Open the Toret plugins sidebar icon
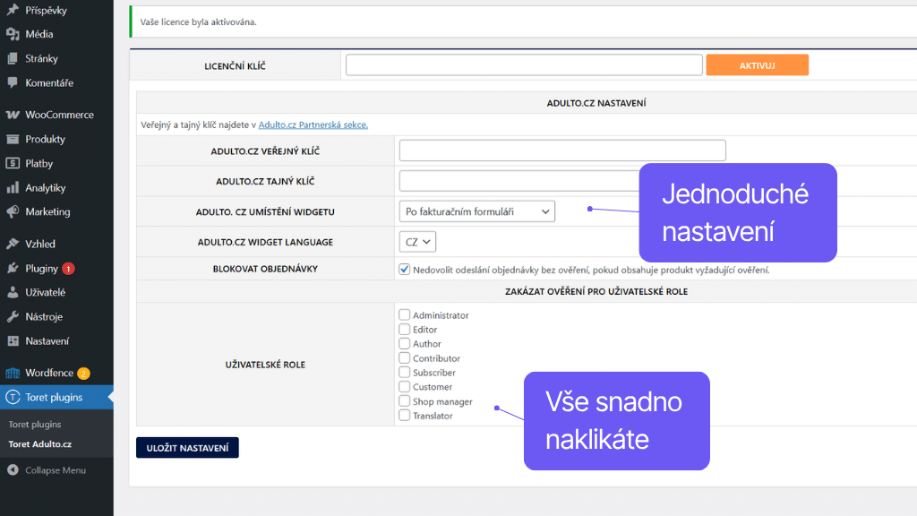The image size is (917, 516). [x=11, y=396]
